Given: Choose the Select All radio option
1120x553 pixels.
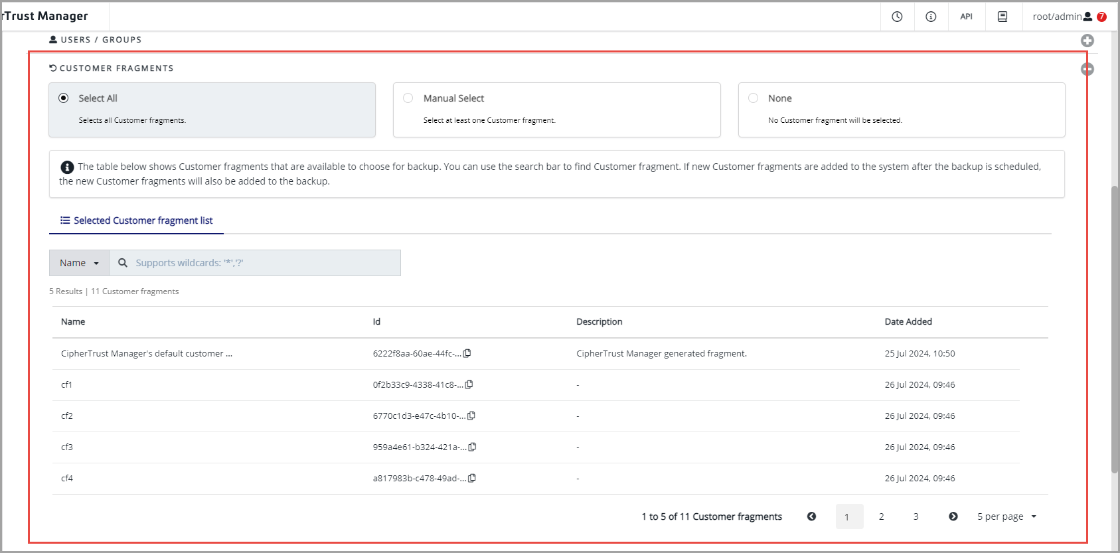Looking at the screenshot, I should [x=64, y=98].
